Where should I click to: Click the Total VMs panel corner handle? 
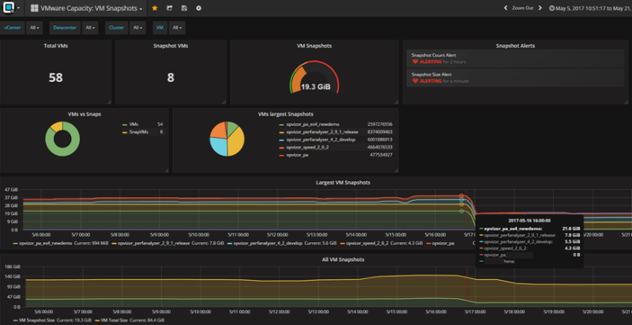point(109,102)
